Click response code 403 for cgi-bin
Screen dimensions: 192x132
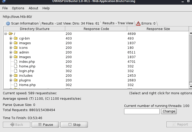pos(69,38)
